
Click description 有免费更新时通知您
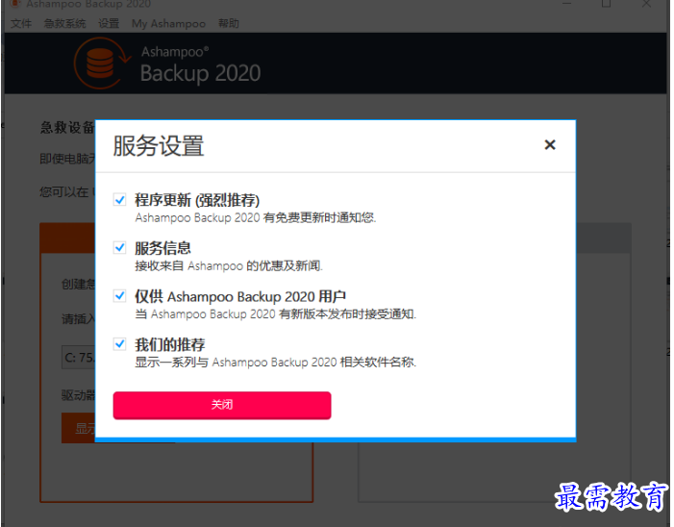(x=320, y=218)
